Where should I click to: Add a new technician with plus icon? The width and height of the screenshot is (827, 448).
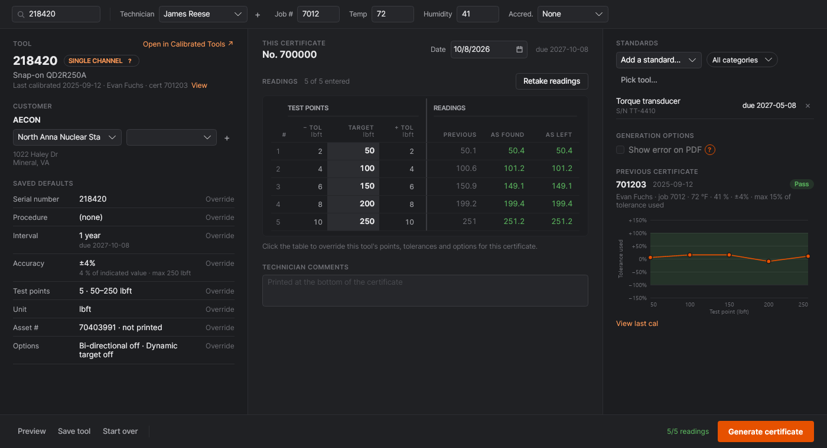tap(258, 15)
